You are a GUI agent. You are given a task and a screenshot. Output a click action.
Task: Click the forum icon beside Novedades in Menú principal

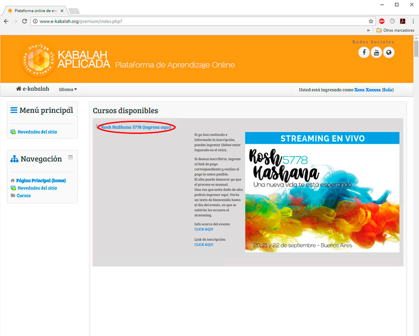coord(13,132)
